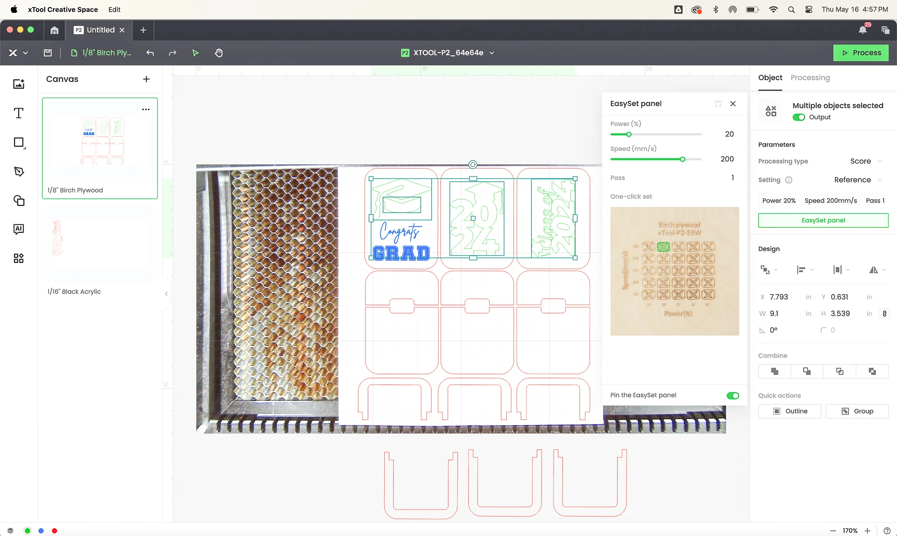Open the Edit menu
Image resolution: width=897 pixels, height=536 pixels.
(114, 9)
